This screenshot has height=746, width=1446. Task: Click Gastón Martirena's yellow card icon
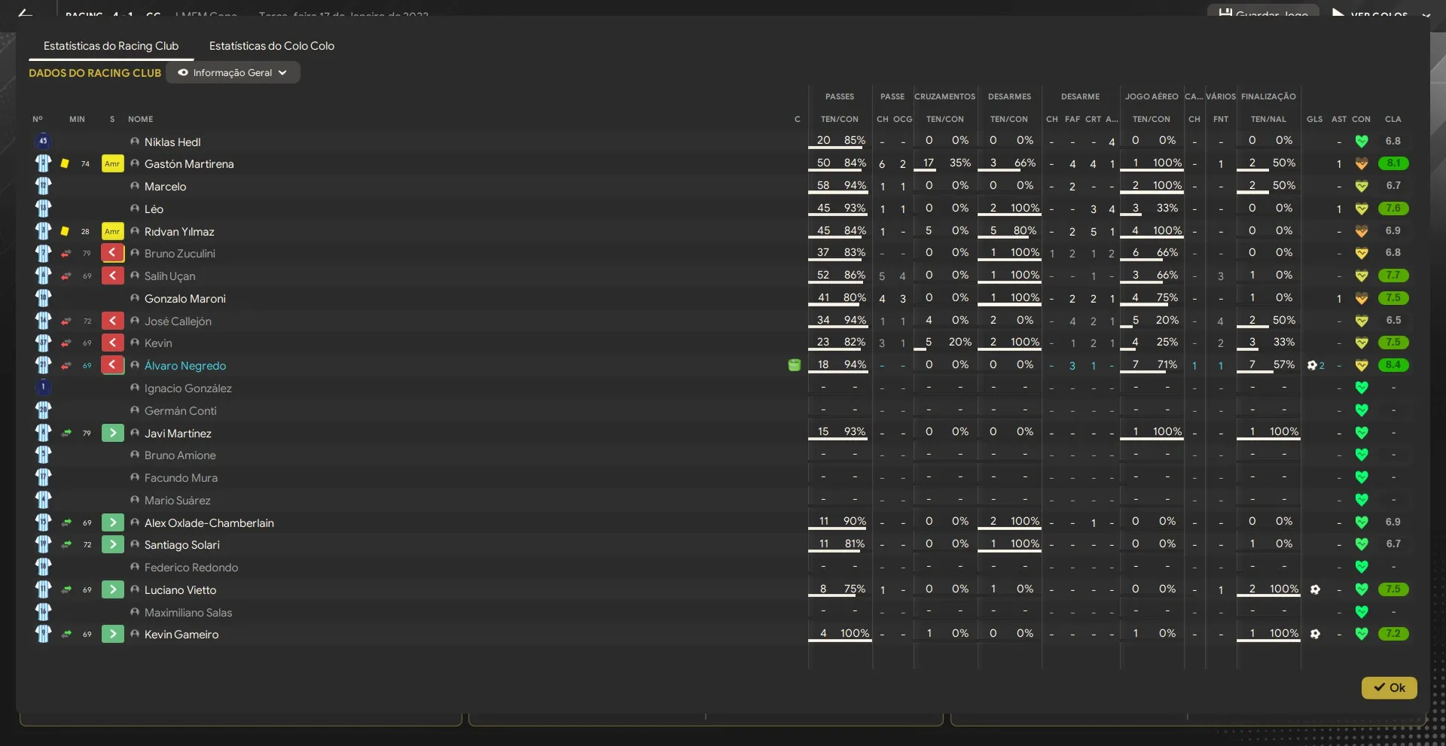65,163
